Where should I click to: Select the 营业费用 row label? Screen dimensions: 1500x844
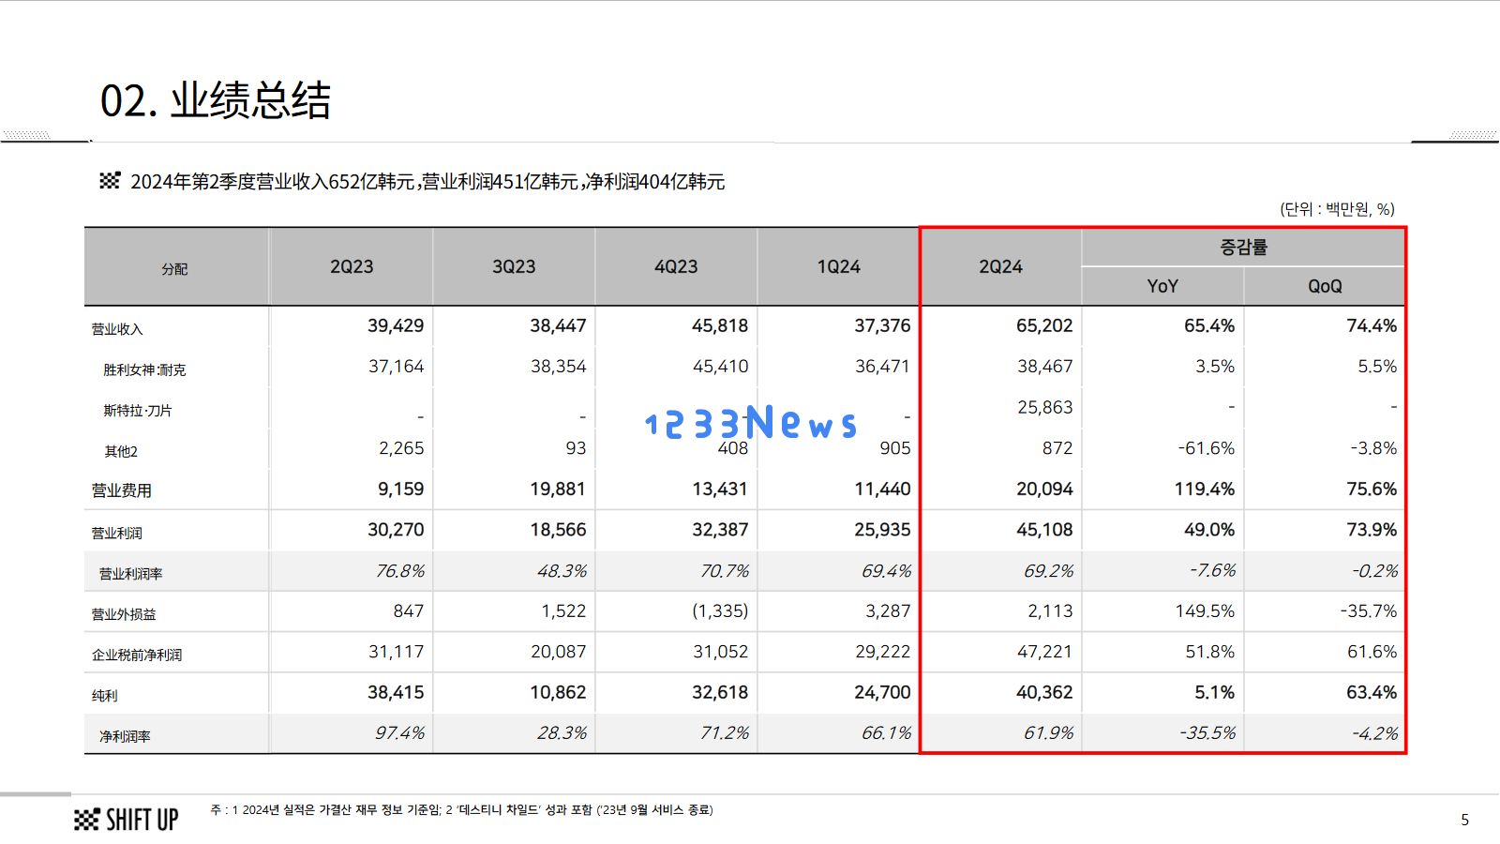(x=121, y=490)
